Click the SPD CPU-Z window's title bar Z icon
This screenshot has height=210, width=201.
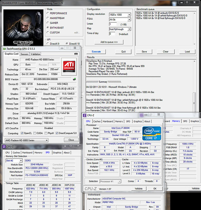pyautogui.click(x=4, y=147)
